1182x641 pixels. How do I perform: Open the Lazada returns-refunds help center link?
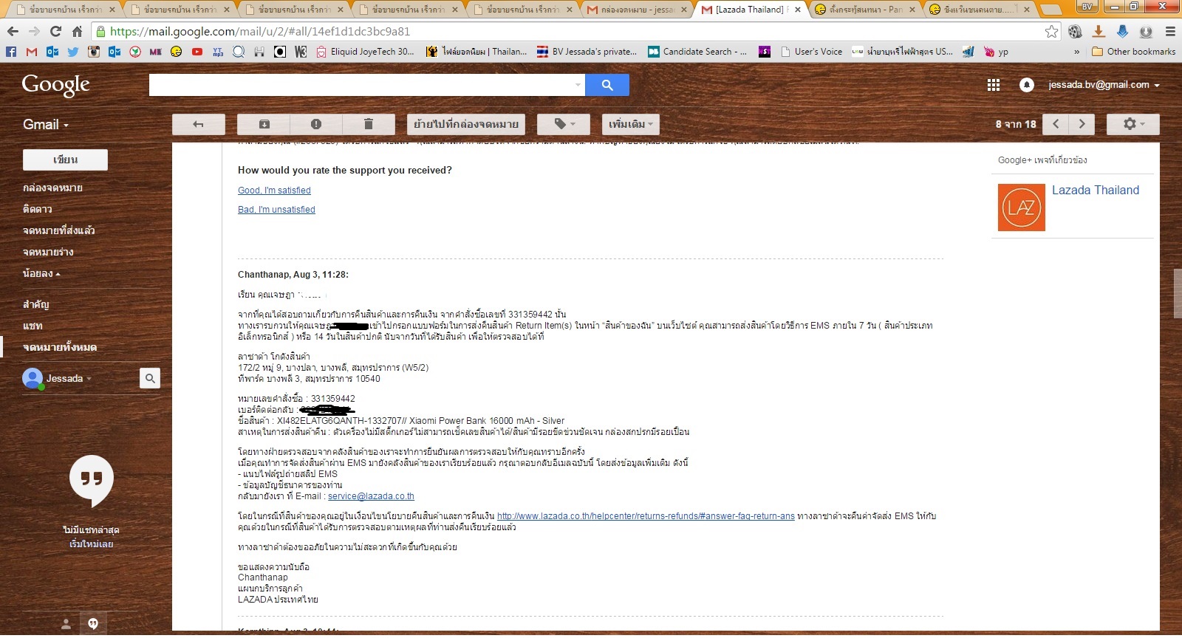point(646,516)
